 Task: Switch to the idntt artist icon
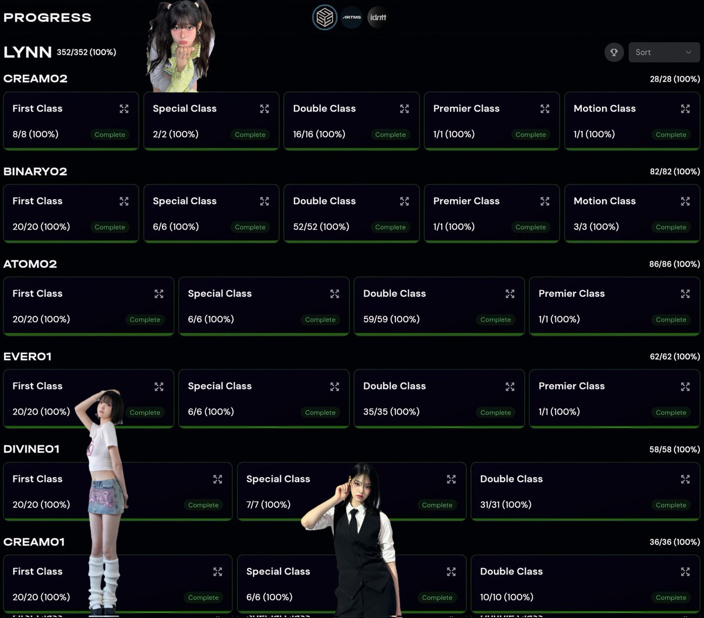click(x=378, y=18)
